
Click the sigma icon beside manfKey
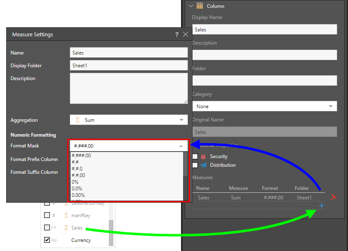click(x=66, y=215)
